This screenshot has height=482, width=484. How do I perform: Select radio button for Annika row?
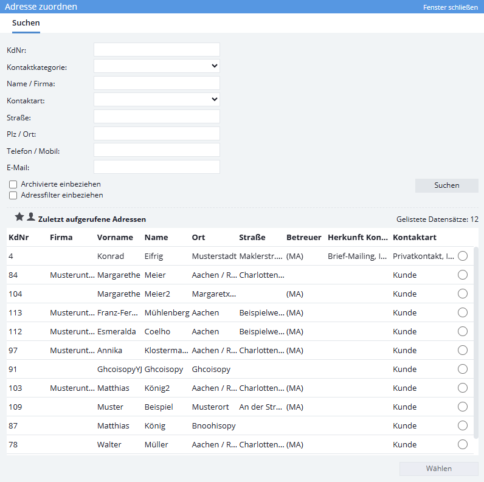(x=462, y=350)
